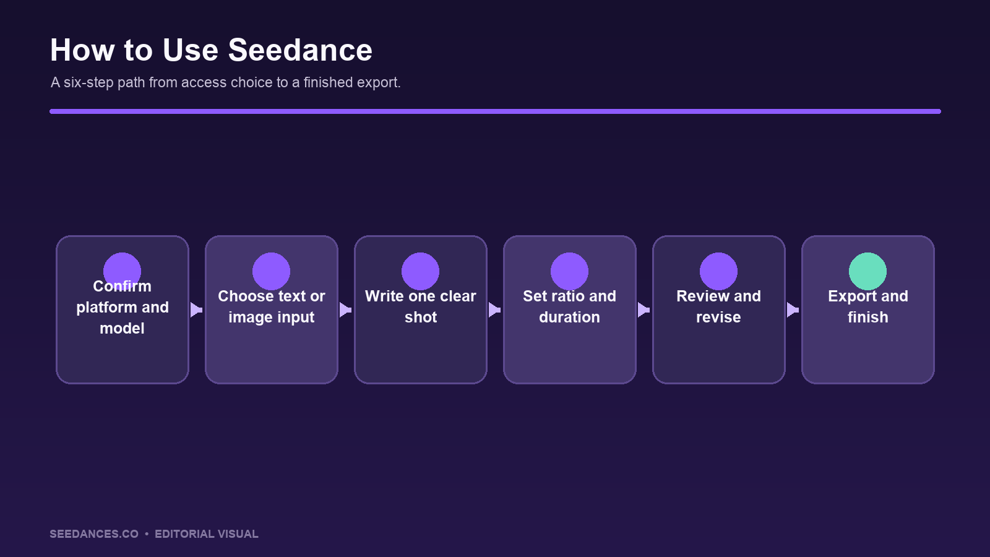The width and height of the screenshot is (990, 557).
Task: Select the "Choose text or image input" label
Action: (x=272, y=306)
